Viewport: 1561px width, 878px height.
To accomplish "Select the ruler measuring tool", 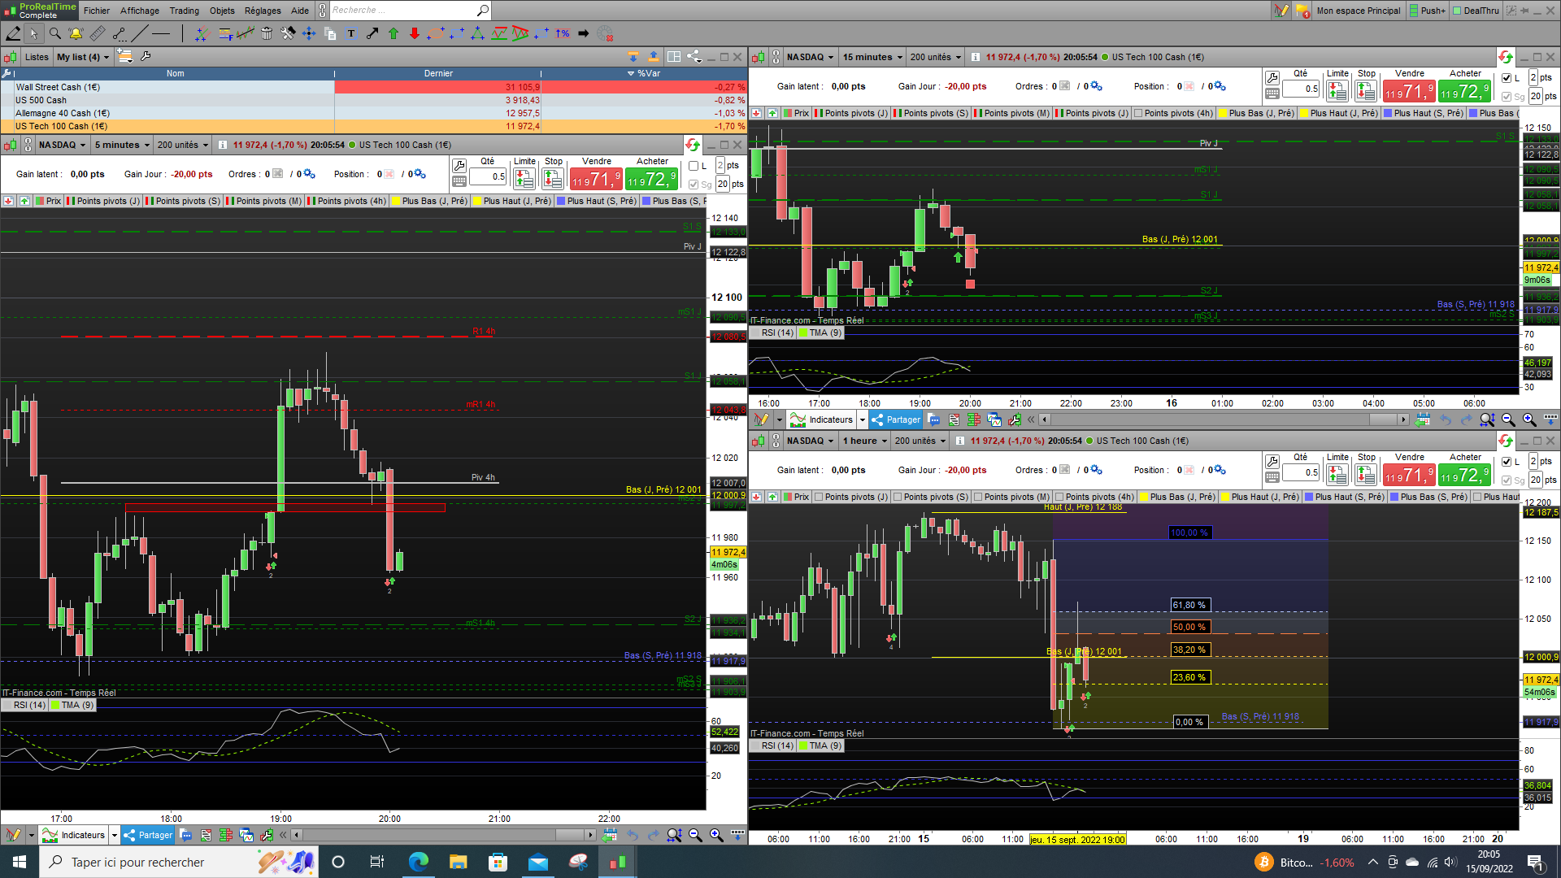I will click(98, 33).
